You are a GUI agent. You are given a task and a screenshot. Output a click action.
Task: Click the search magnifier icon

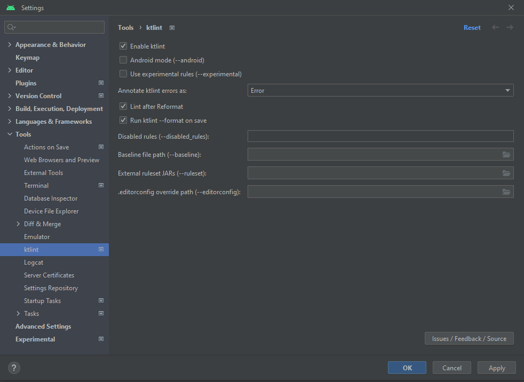coord(11,27)
